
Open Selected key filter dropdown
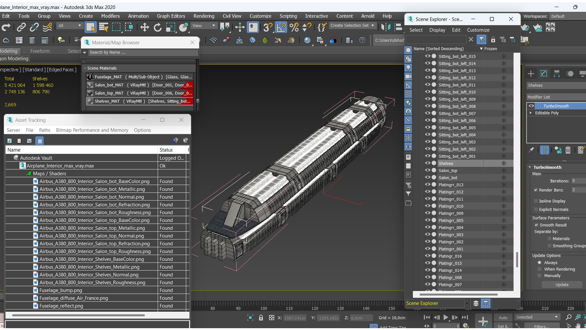tap(537, 317)
